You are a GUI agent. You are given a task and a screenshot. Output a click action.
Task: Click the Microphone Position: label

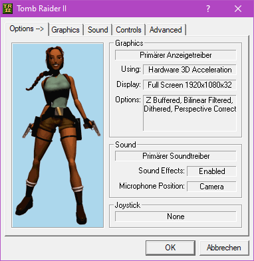click(152, 186)
